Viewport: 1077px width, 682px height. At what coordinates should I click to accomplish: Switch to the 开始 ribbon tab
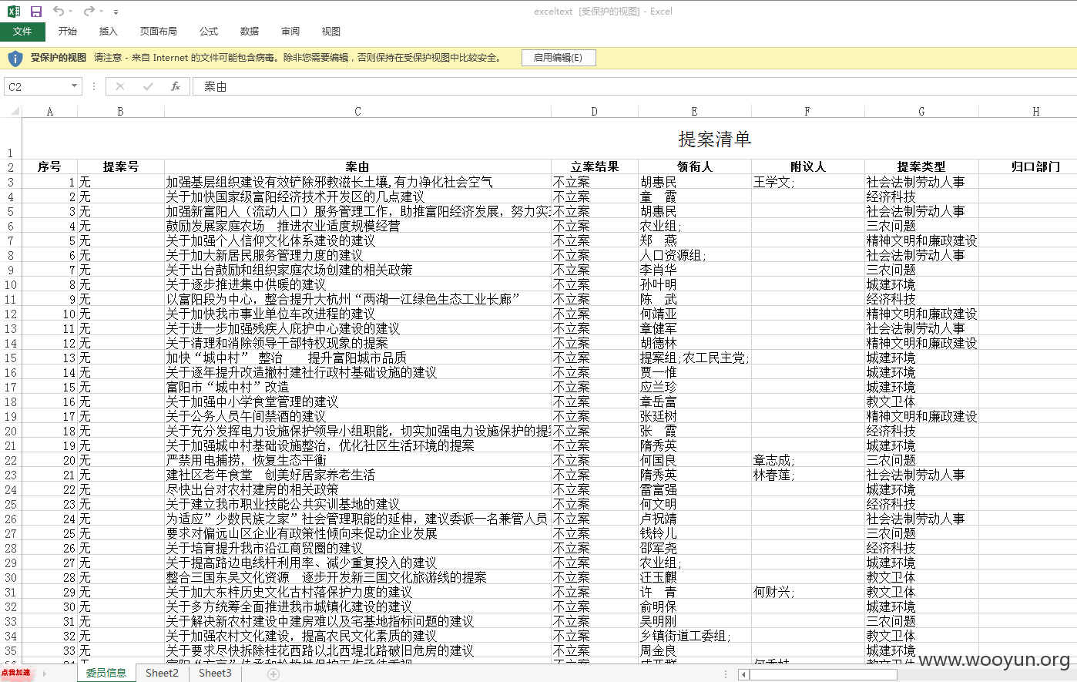click(x=68, y=32)
